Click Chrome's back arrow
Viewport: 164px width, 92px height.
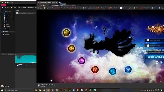38,5
